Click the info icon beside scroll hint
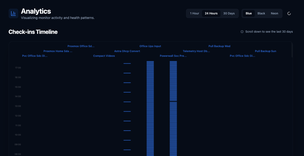The height and width of the screenshot is (156, 304). pyautogui.click(x=242, y=32)
